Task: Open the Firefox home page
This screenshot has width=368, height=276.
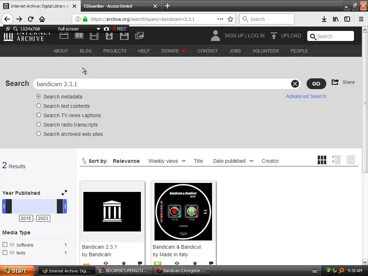Action: click(x=42, y=19)
